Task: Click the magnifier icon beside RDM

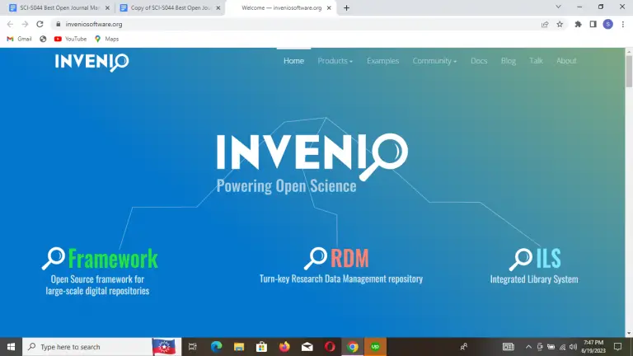Action: [x=316, y=259]
